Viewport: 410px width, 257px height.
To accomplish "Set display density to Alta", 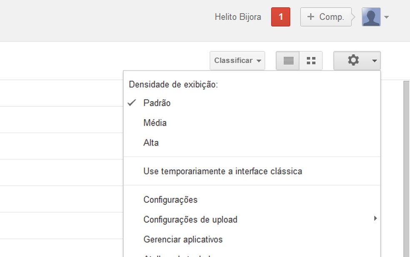I will coord(151,143).
